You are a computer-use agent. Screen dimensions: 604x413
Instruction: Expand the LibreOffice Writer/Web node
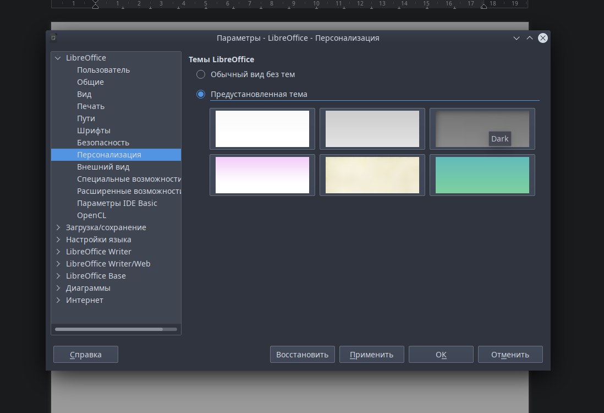pyautogui.click(x=58, y=264)
